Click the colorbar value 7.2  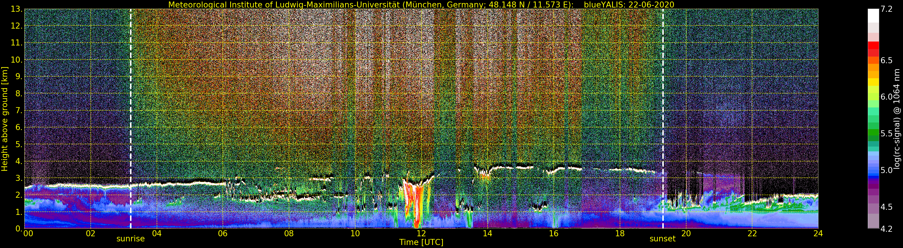(886, 9)
